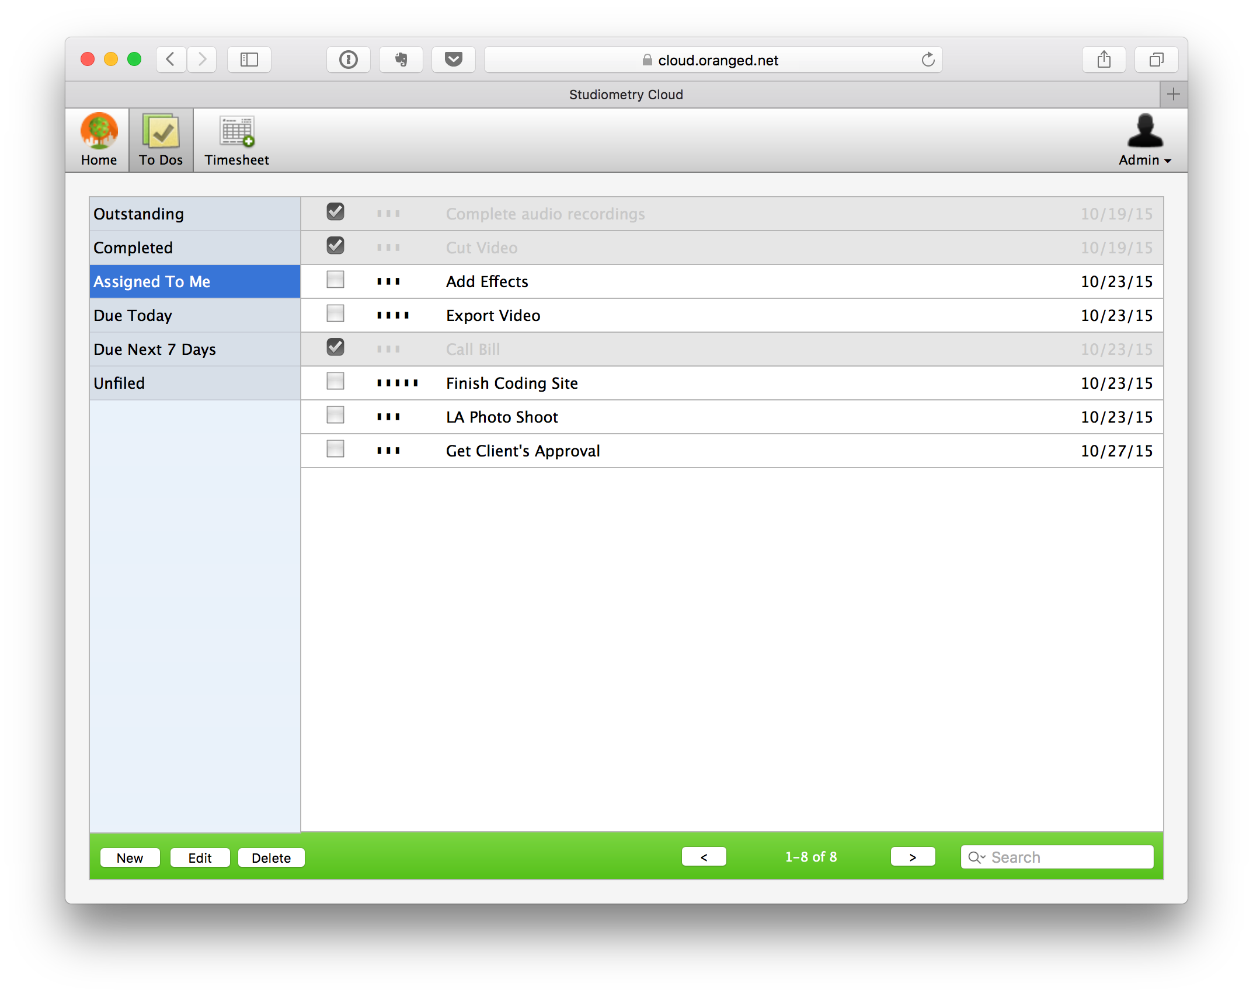Viewport: 1253px width, 997px height.
Task: Select the Due Today filter
Action: coord(195,316)
